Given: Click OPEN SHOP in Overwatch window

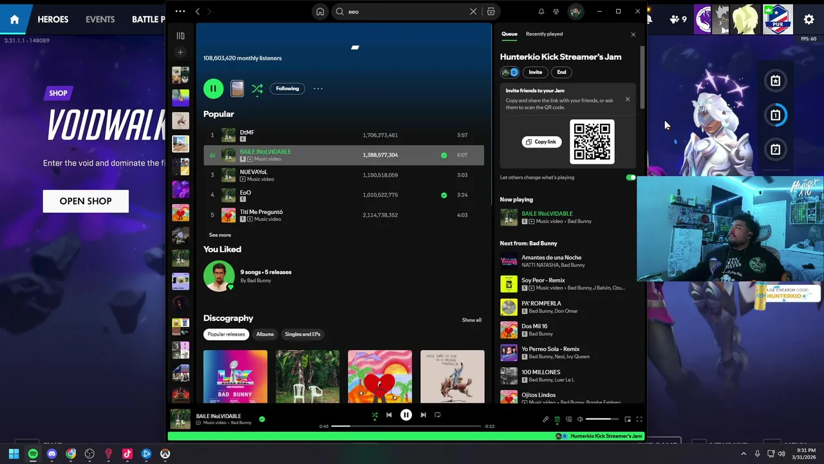Looking at the screenshot, I should [86, 201].
